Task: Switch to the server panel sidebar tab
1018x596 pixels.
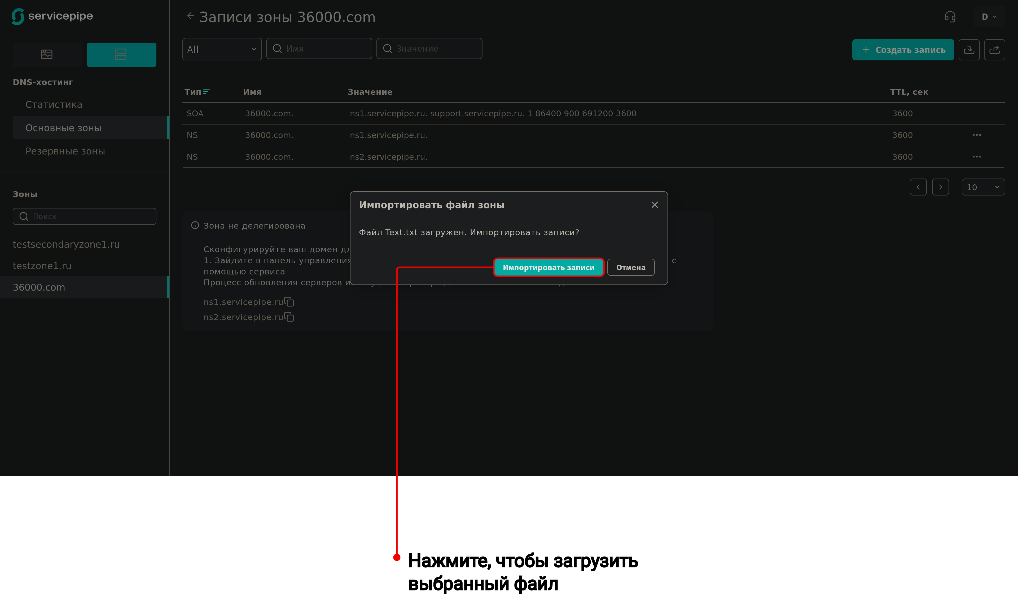Action: coord(121,55)
